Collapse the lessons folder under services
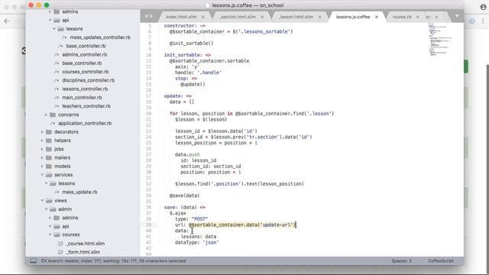 [46, 183]
